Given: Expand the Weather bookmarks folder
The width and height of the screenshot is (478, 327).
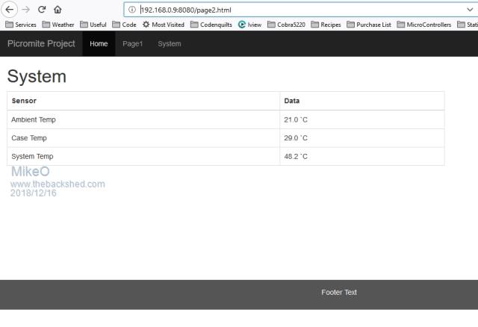Looking at the screenshot, I should [x=58, y=25].
